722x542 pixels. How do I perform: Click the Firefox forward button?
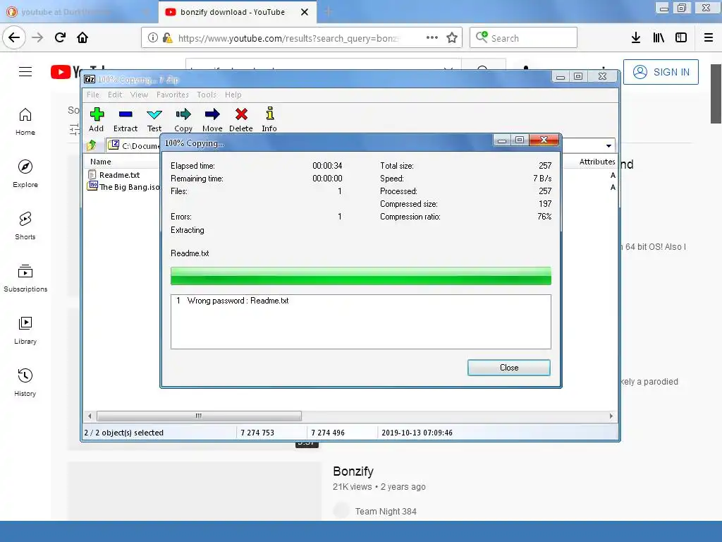37,37
